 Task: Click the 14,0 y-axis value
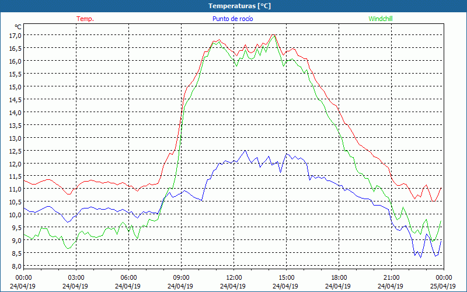click(15, 113)
